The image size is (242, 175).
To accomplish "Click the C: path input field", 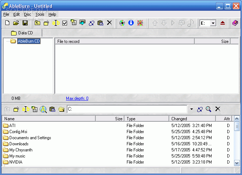I will pyautogui.click(x=127, y=109).
